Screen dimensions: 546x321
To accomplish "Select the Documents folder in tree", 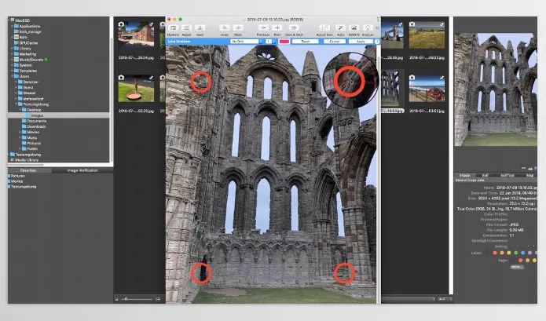I will coord(34,121).
